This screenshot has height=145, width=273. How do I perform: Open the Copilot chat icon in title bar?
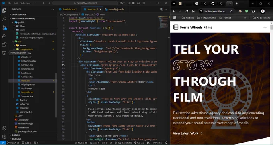121,3
